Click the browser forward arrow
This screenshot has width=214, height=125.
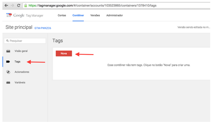point(12,6)
